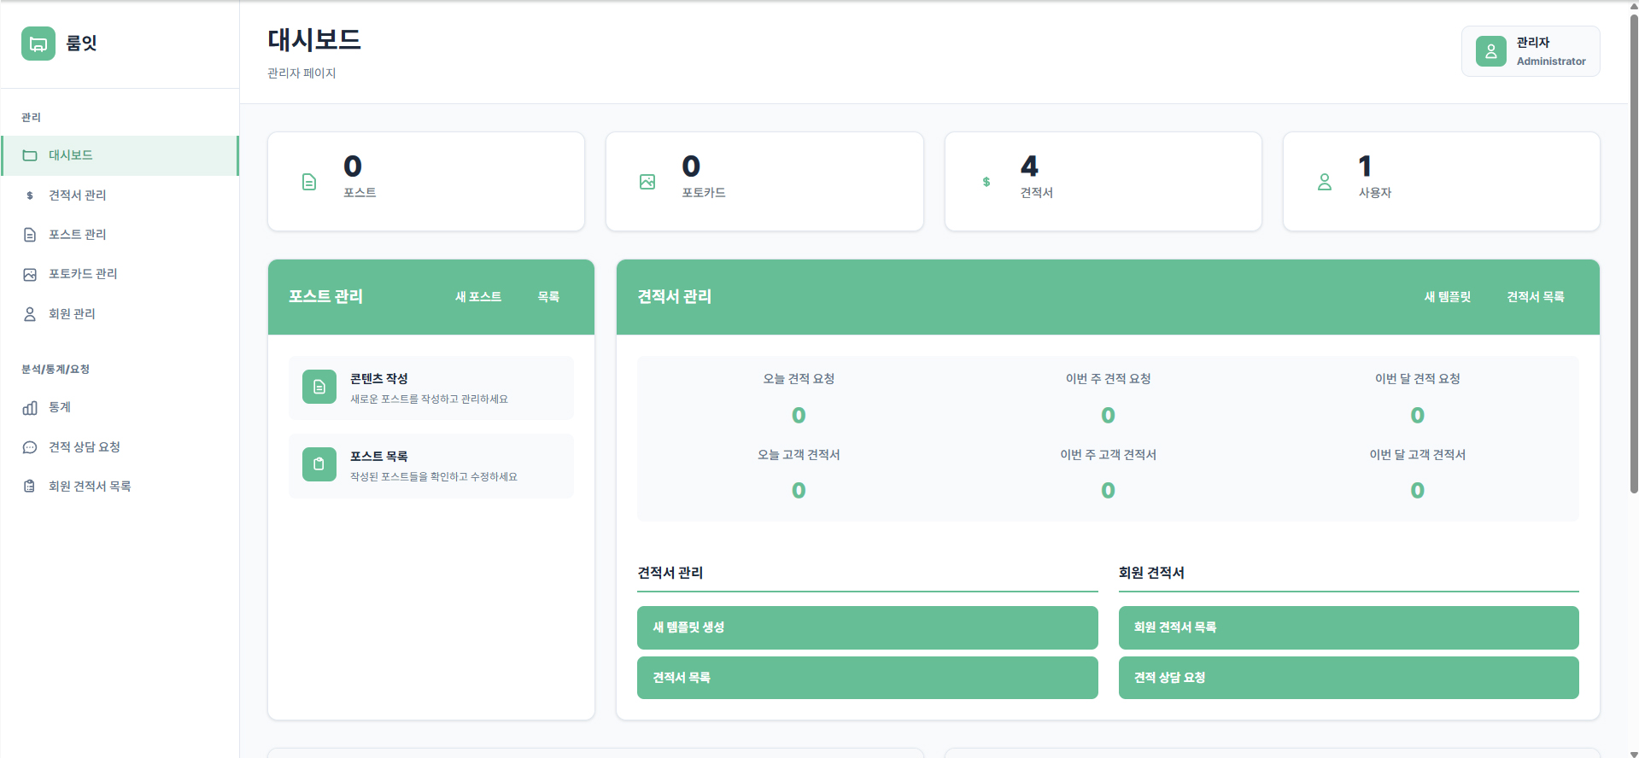Click the 견적 상담 요청 chat bubble icon
The image size is (1639, 758).
[30, 447]
